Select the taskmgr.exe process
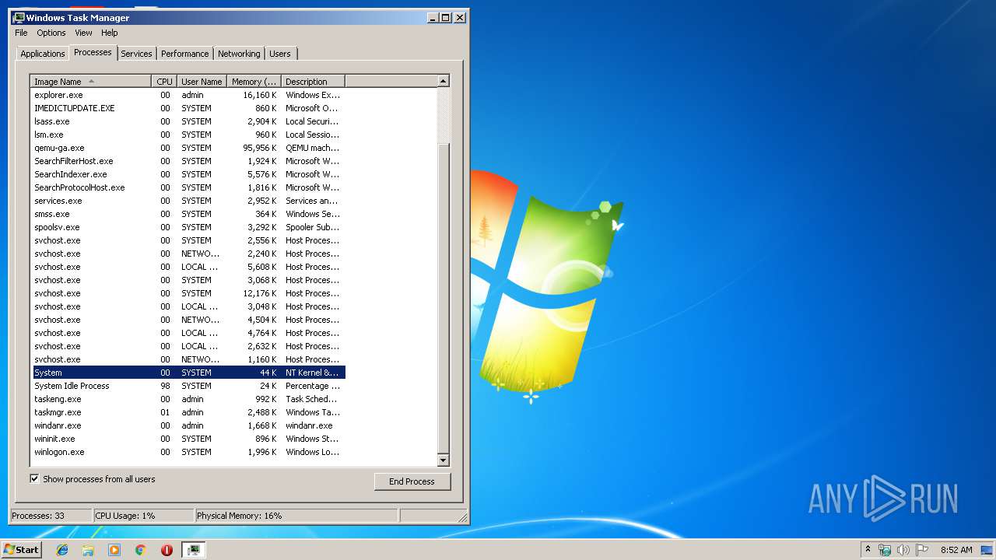The image size is (996, 560). [x=188, y=412]
